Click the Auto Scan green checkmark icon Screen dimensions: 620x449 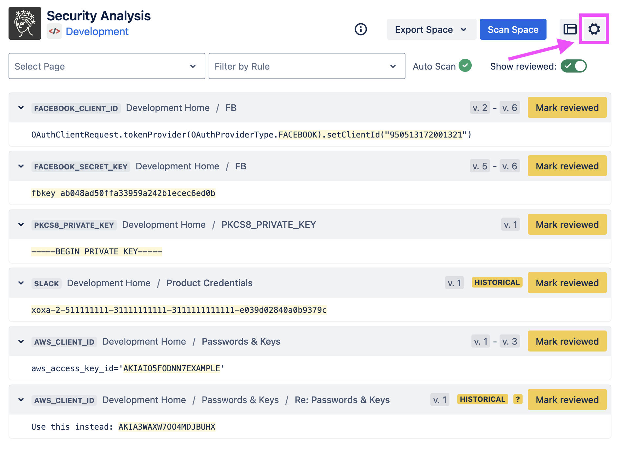[x=465, y=66]
